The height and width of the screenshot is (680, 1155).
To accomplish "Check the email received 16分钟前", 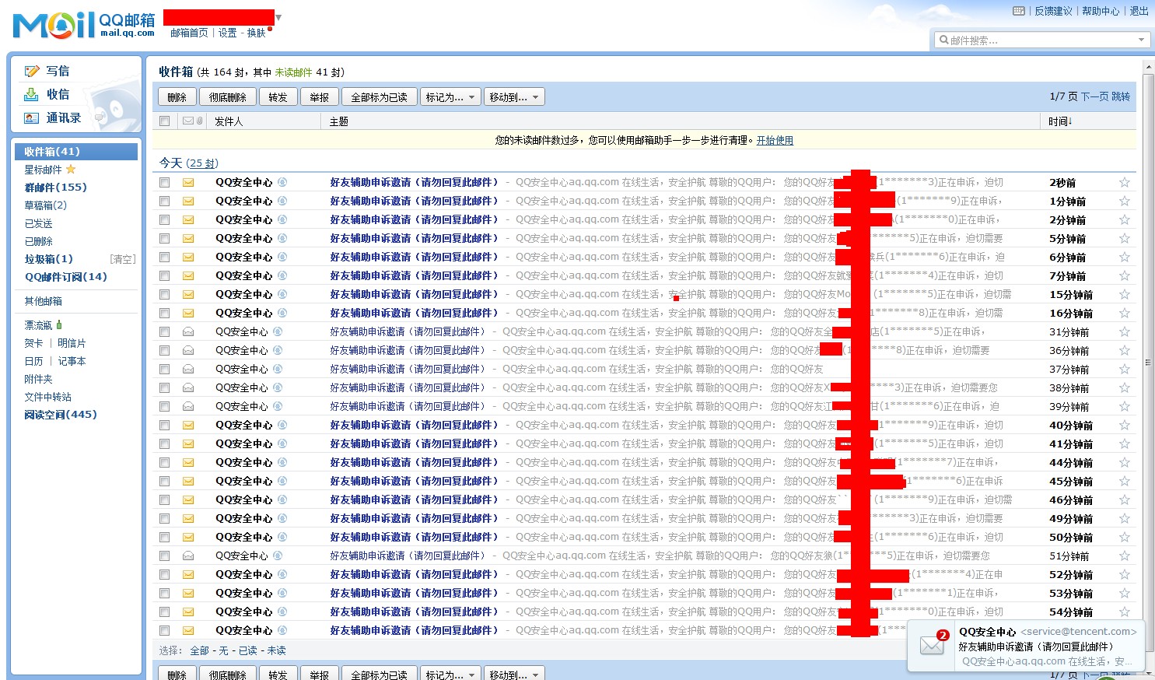I will click(164, 313).
